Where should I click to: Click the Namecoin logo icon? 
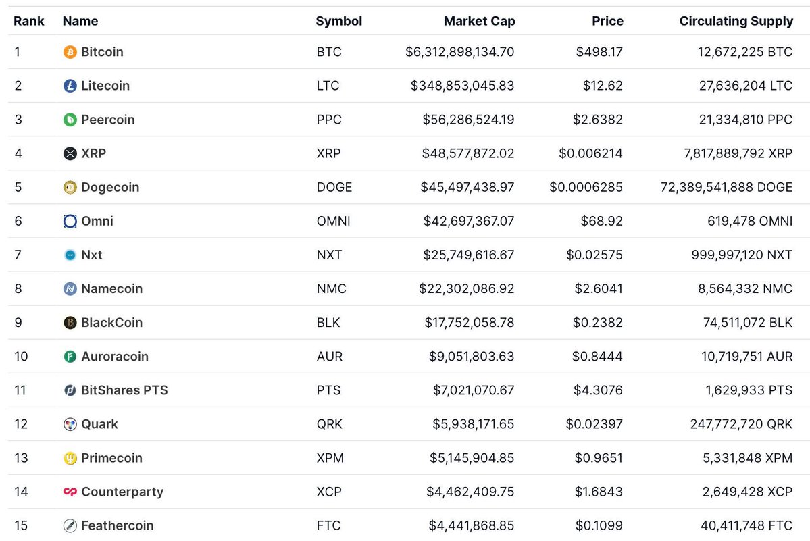[x=70, y=289]
